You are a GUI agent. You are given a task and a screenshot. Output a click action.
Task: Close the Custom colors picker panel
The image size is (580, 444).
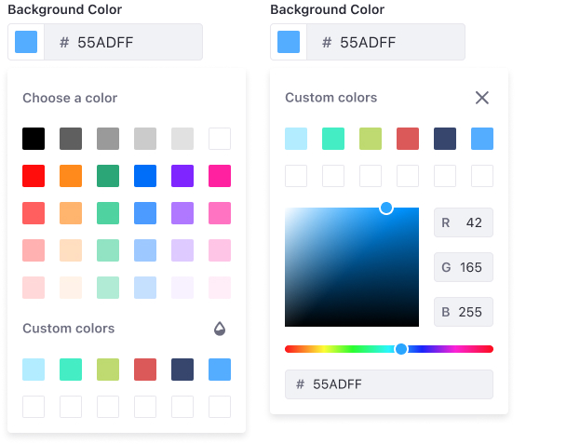[481, 98]
